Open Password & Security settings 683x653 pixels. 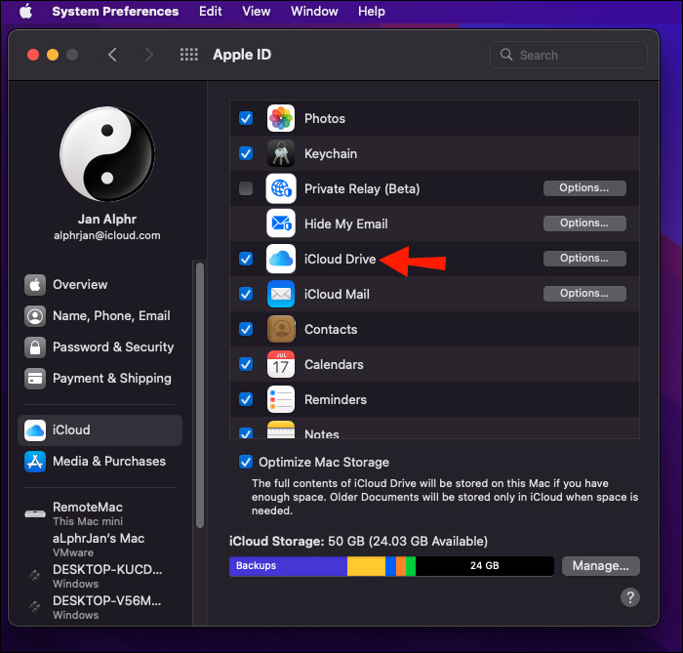(x=112, y=347)
